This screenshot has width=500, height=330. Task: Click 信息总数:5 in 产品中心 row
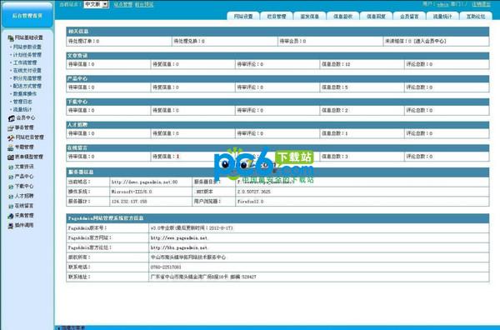[x=334, y=87]
